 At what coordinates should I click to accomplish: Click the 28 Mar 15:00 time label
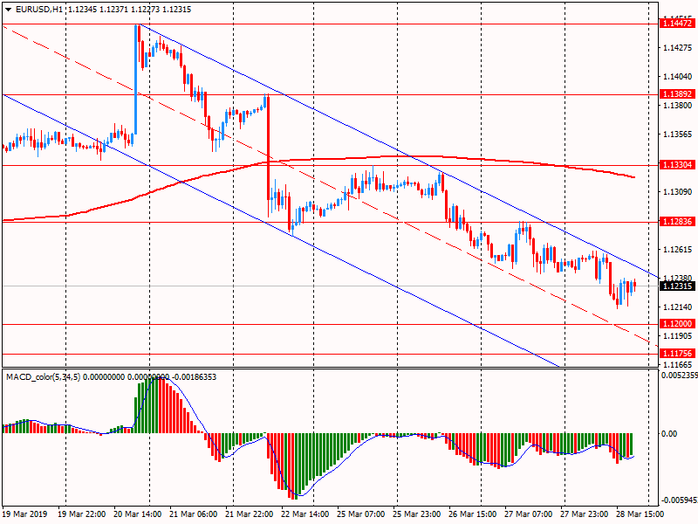click(640, 514)
